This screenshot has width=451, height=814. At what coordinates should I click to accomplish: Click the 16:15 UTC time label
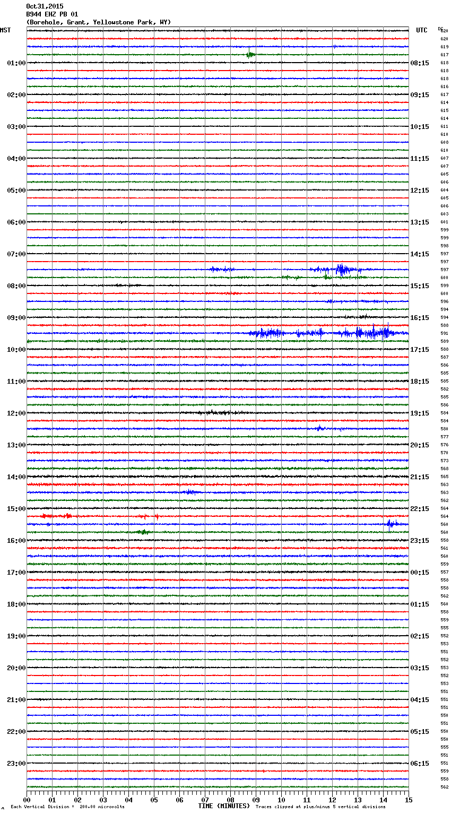point(420,318)
